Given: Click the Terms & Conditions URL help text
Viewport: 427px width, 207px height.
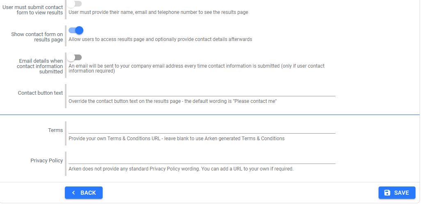Looking at the screenshot, I should pyautogui.click(x=177, y=139).
